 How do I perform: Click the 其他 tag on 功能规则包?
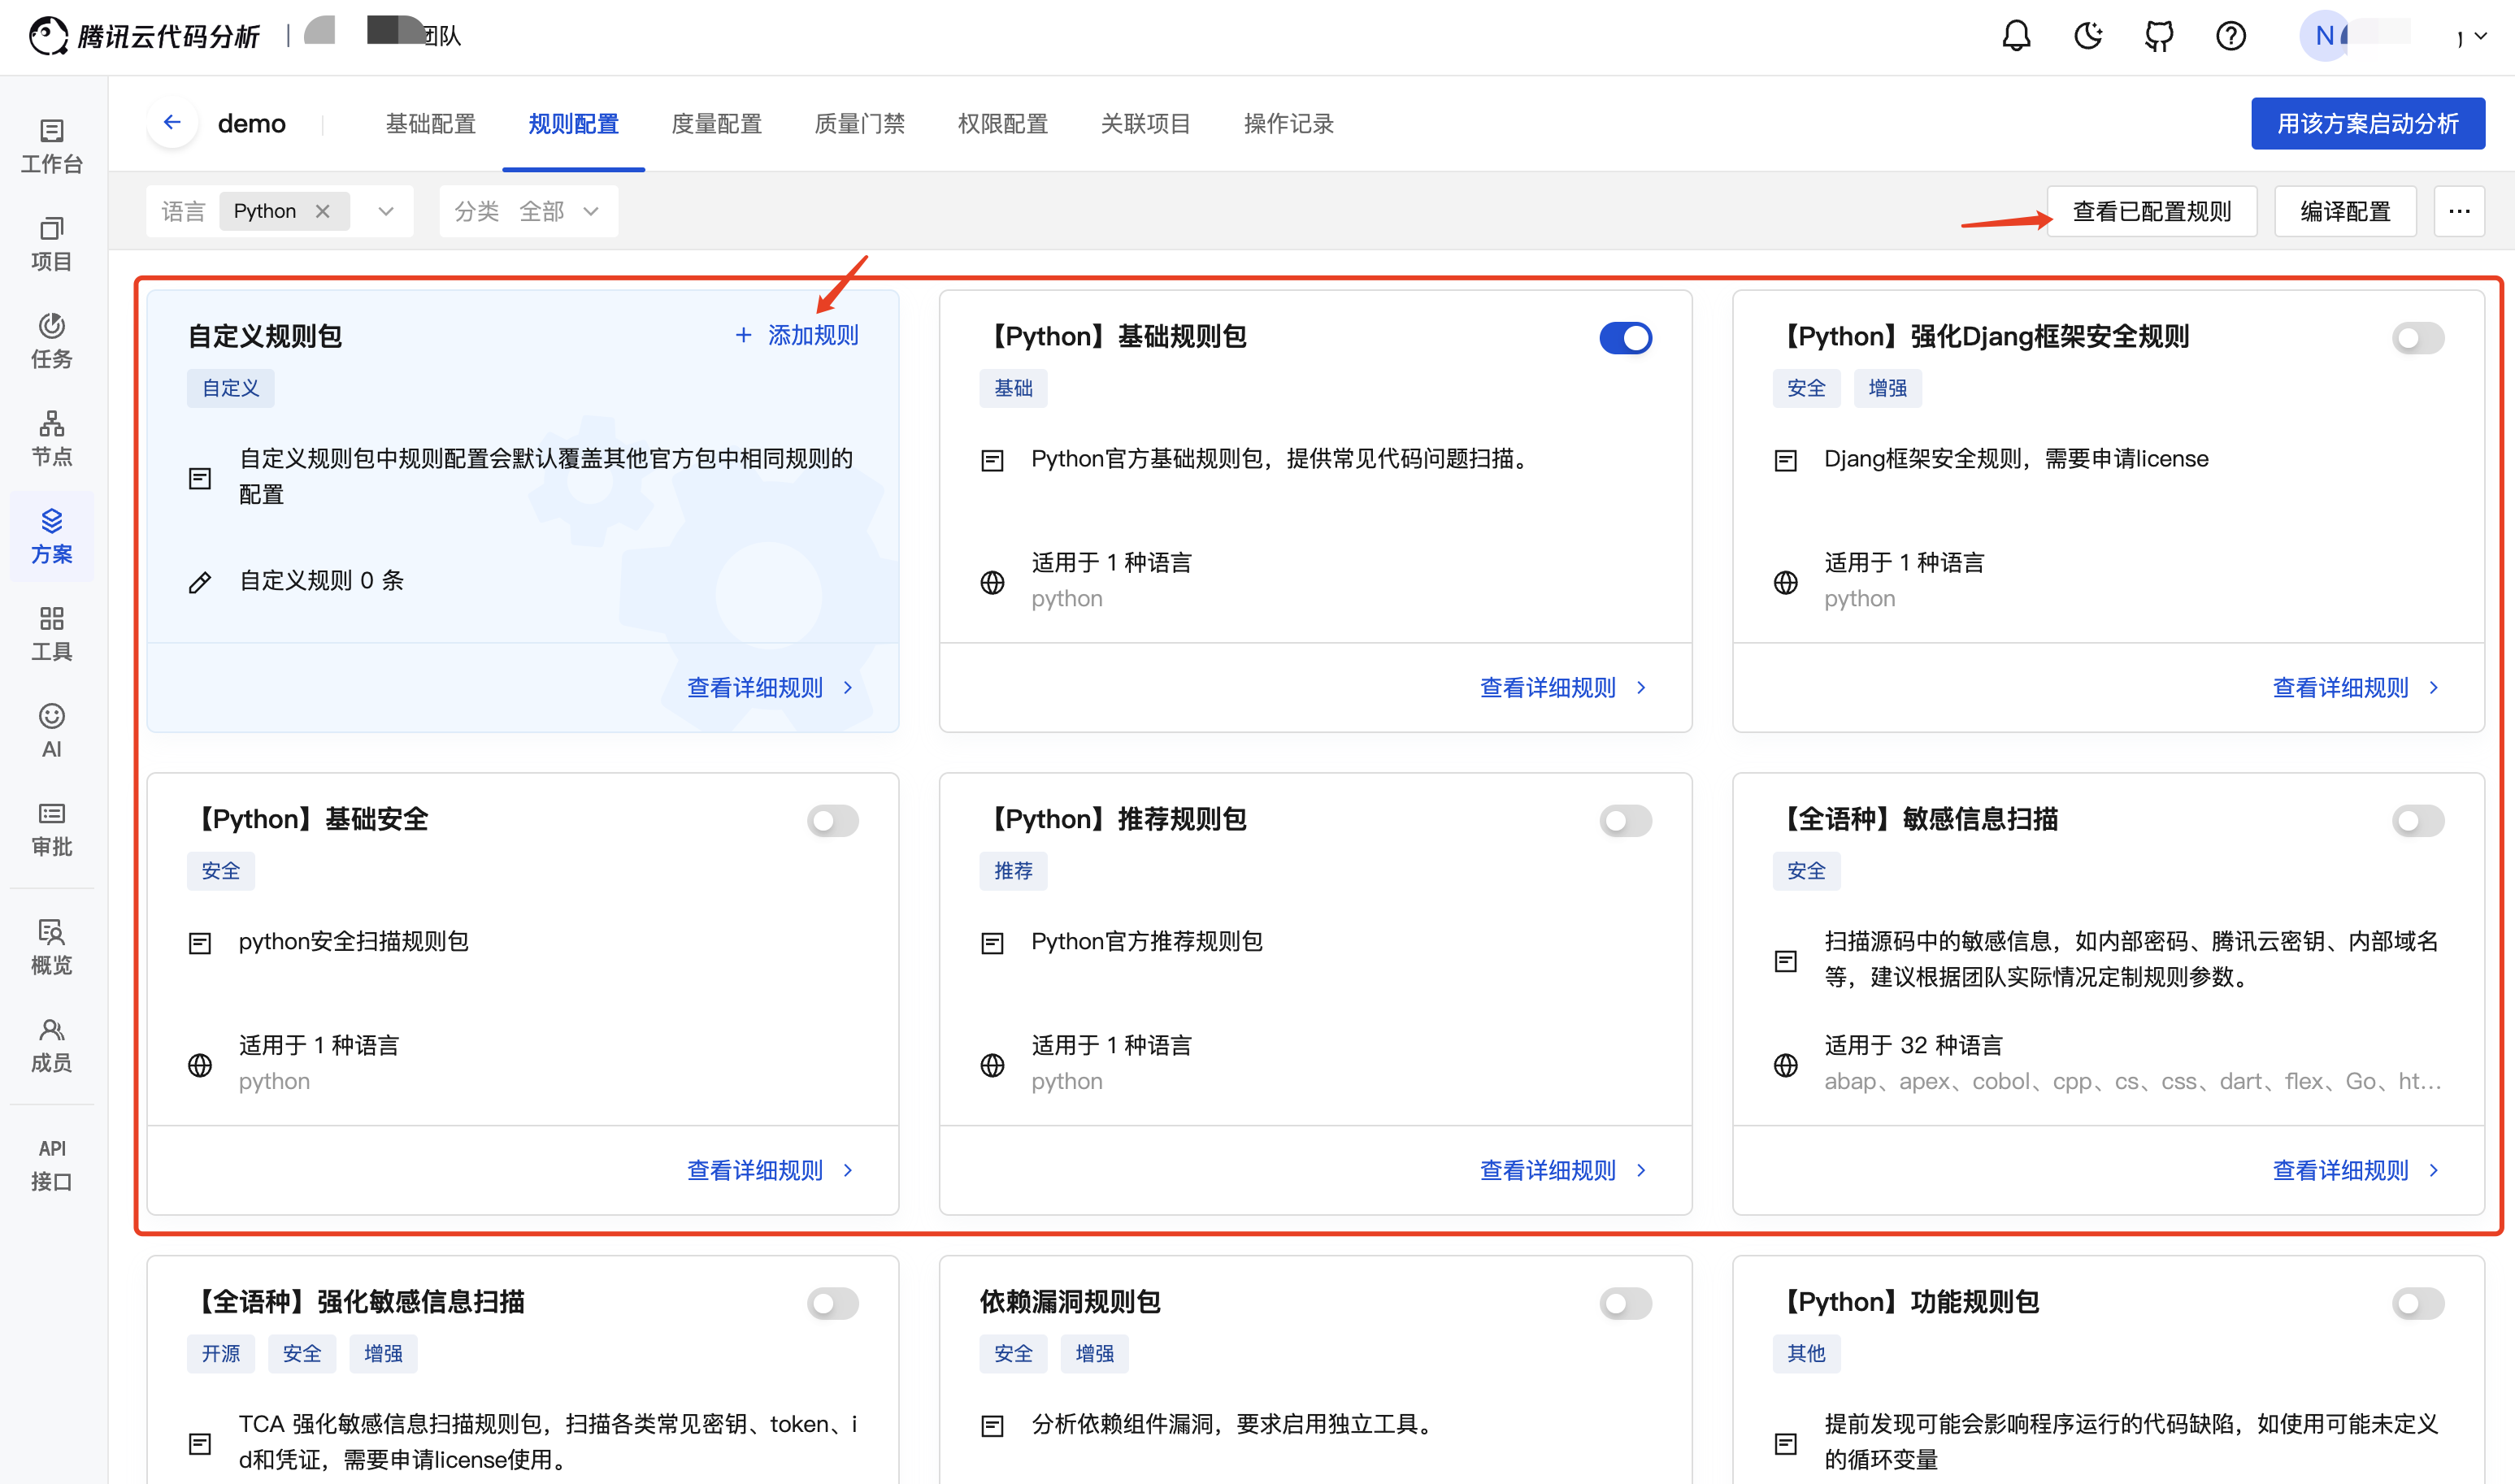1806,1353
